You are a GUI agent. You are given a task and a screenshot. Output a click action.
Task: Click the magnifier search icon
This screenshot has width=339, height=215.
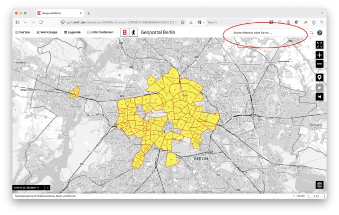tap(311, 32)
